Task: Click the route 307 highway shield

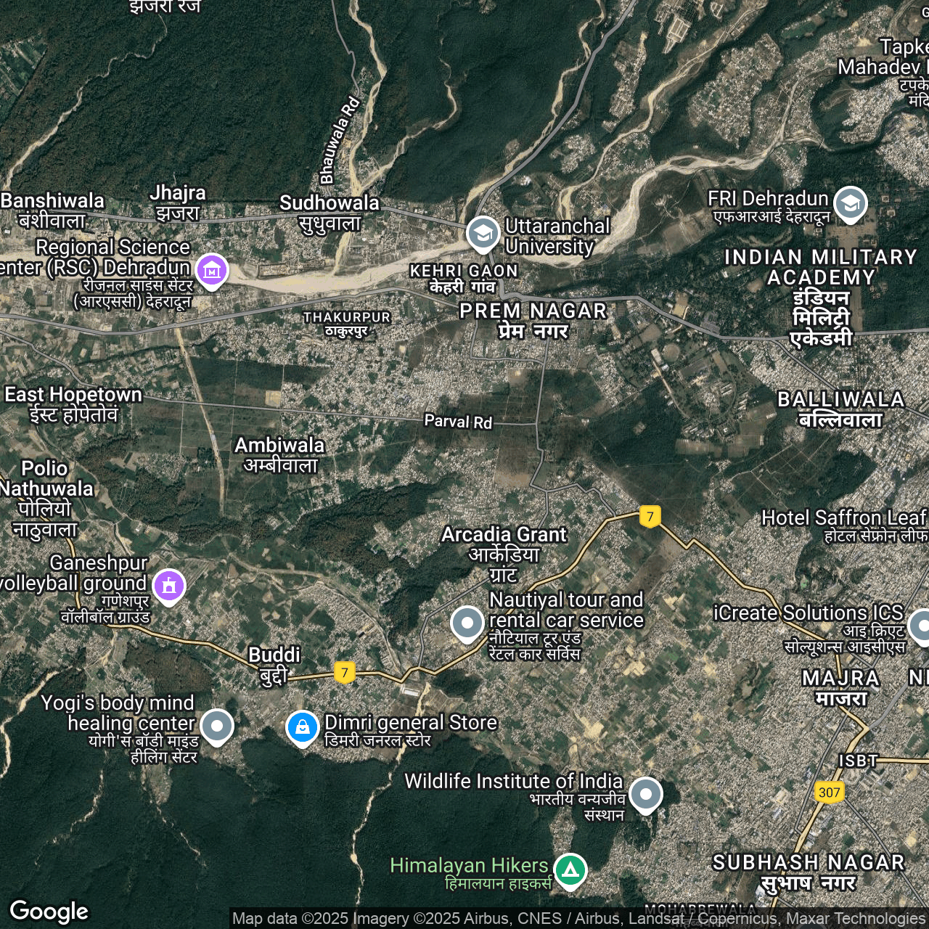Action: (829, 792)
